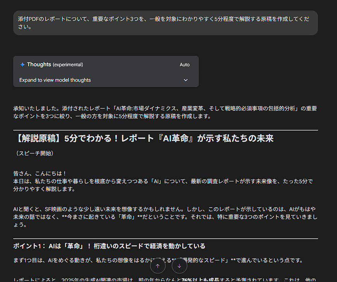
Task: Select the user prompt bubble about 添付PDF
Action: [x=165, y=23]
